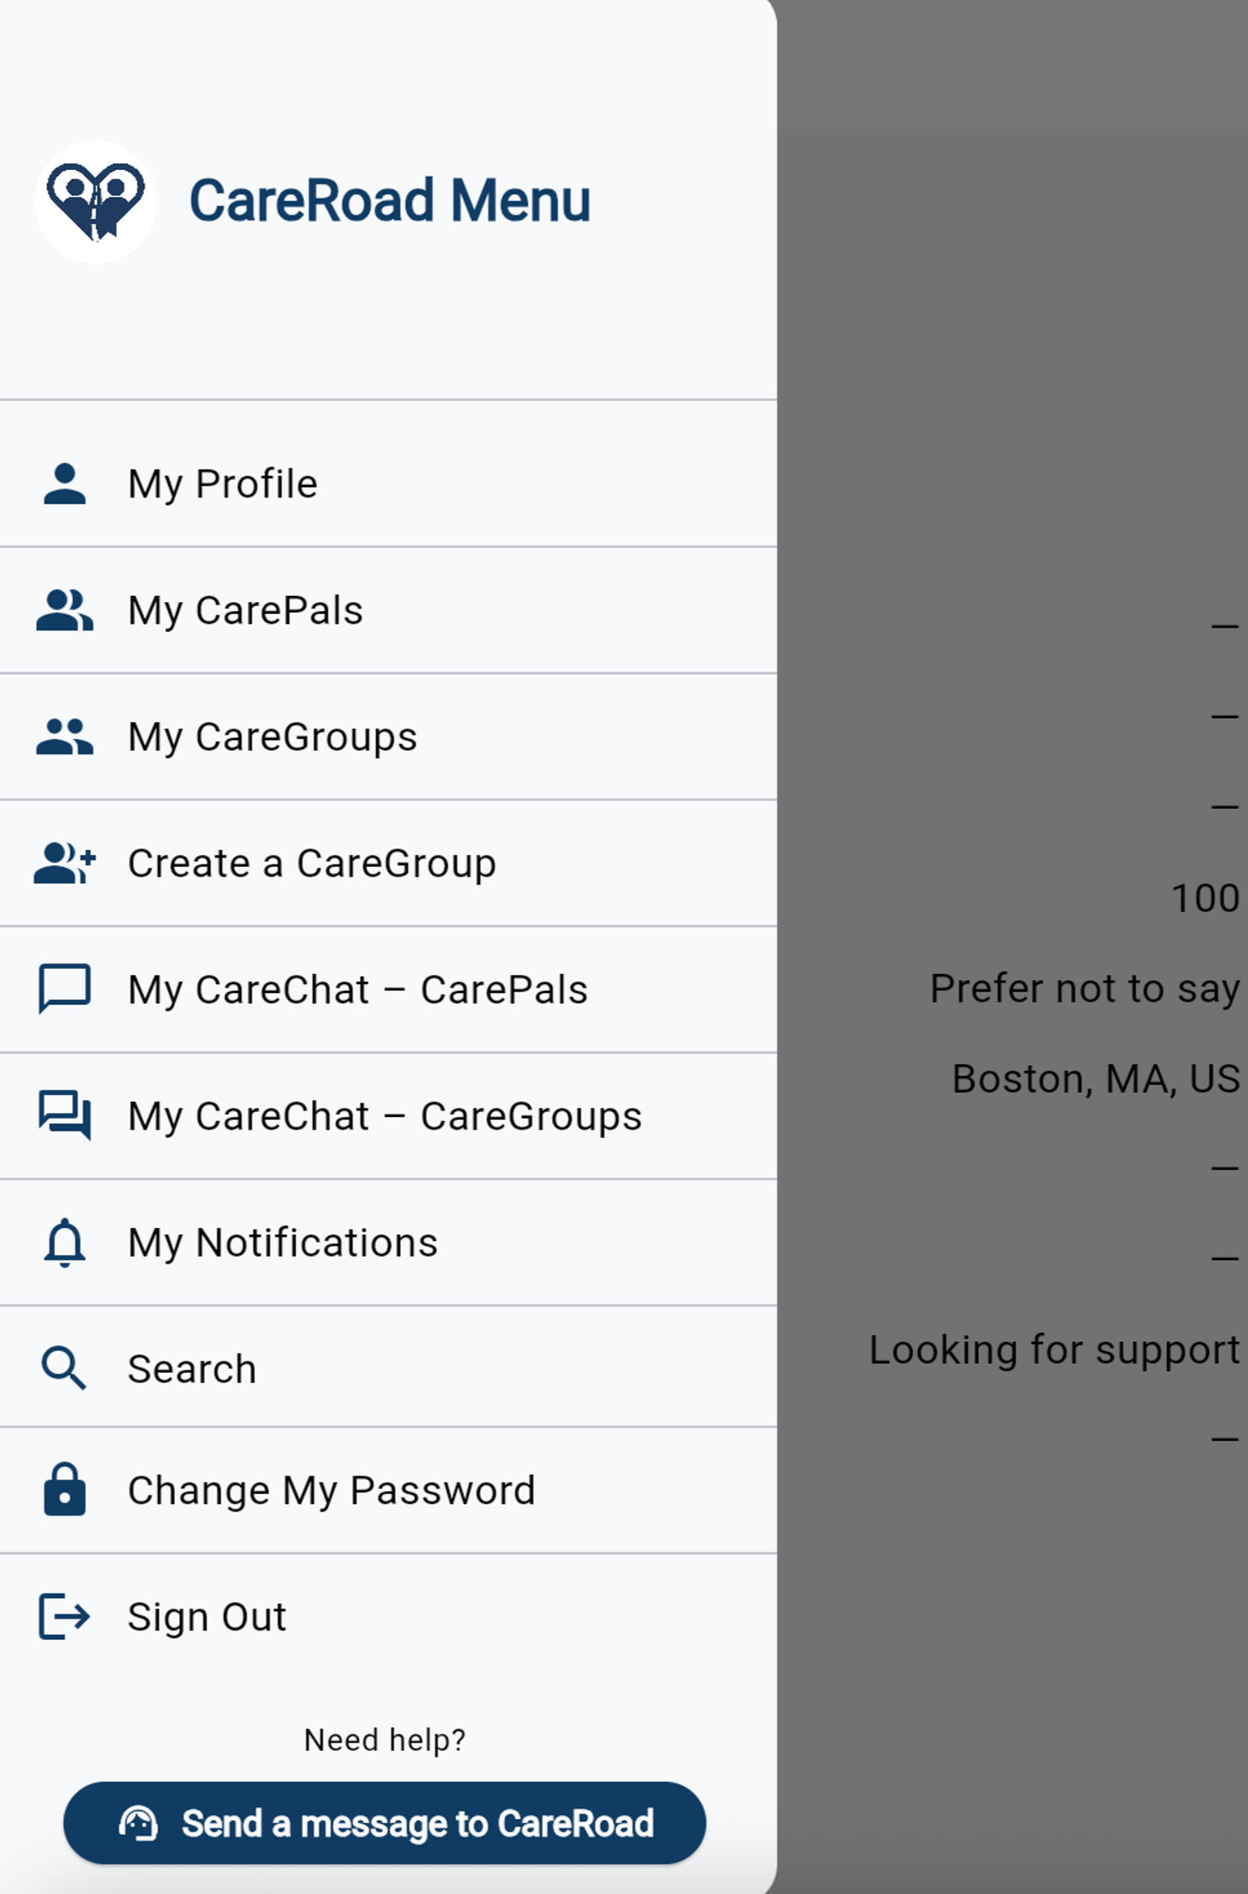The height and width of the screenshot is (1894, 1248).
Task: Click the add-person Create CareGroup icon
Action: coord(65,863)
